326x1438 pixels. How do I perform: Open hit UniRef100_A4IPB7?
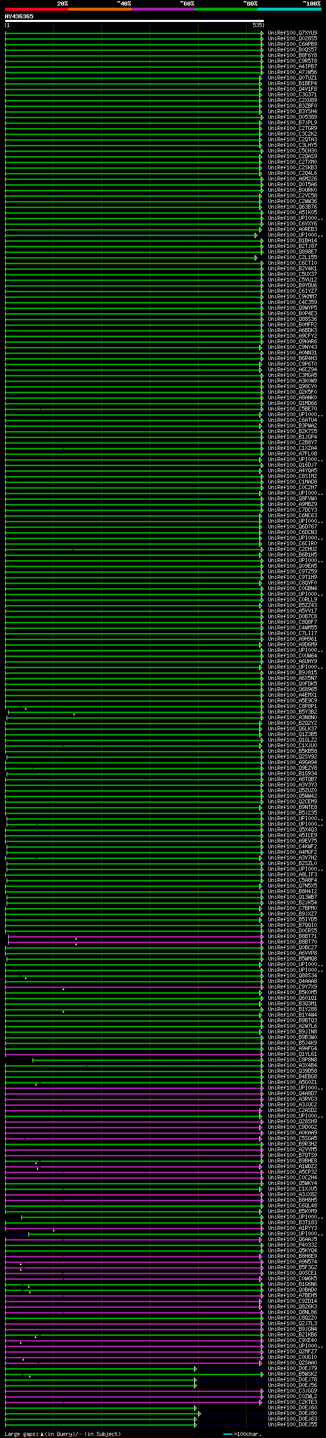pyautogui.click(x=292, y=66)
